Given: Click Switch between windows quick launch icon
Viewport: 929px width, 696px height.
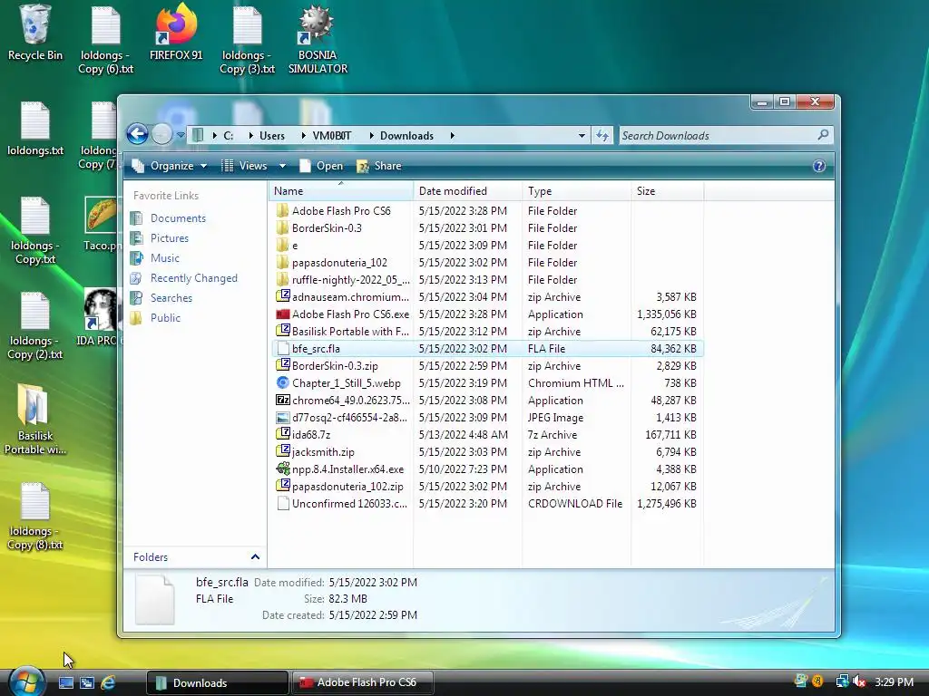Looking at the screenshot, I should (87, 682).
